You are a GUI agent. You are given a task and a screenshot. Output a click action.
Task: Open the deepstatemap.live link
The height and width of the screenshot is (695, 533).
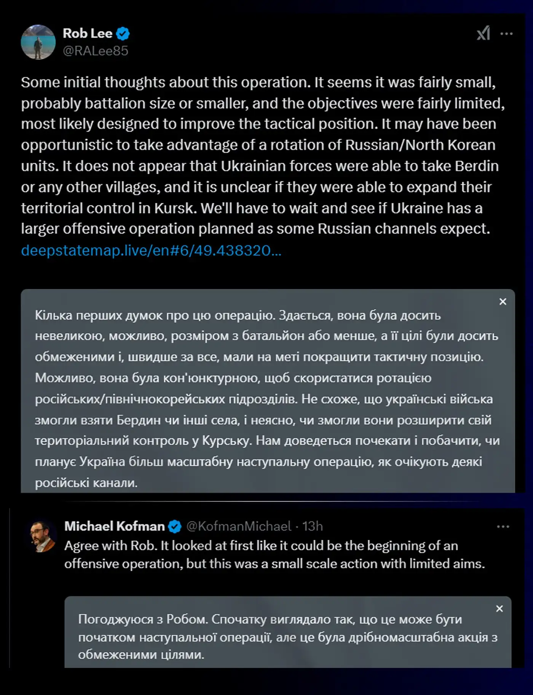[x=151, y=250]
